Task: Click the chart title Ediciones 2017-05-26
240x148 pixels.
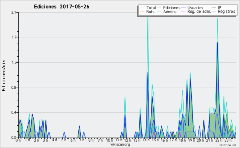Action: point(62,7)
